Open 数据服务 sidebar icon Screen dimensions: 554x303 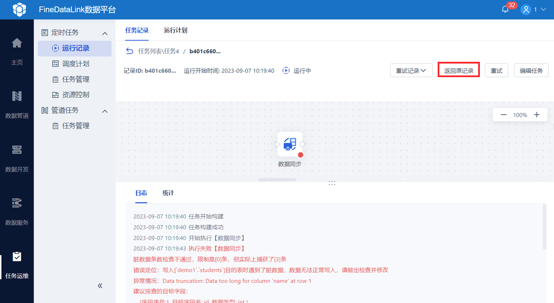tap(17, 203)
